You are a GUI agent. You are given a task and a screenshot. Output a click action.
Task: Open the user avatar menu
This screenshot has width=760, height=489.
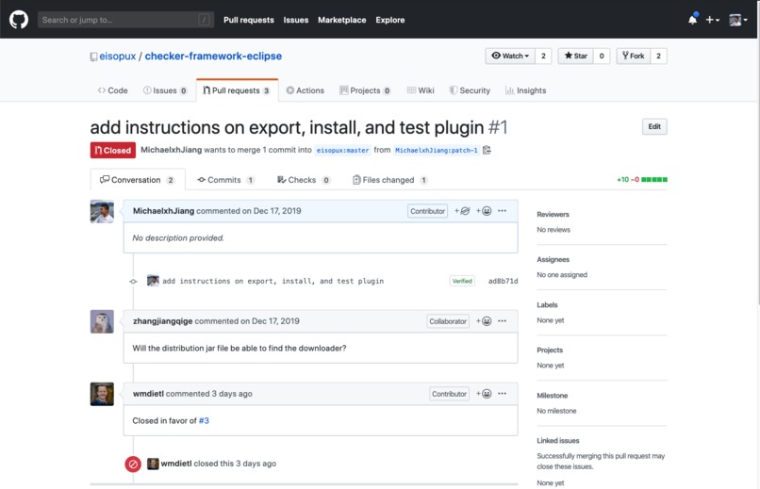tap(738, 20)
